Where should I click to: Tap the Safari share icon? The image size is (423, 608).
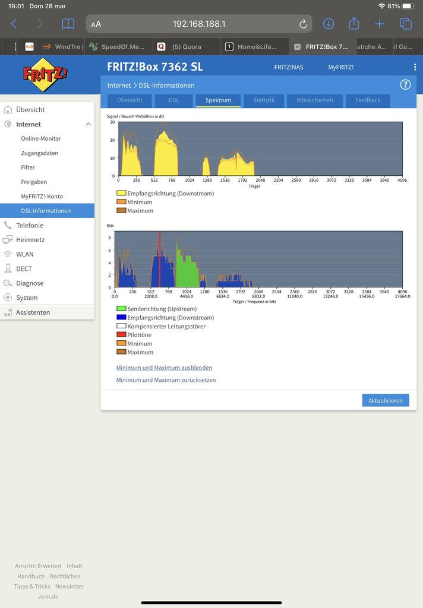click(x=354, y=24)
